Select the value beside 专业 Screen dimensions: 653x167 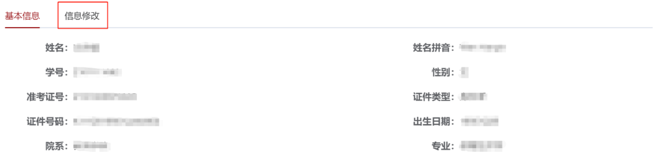click(x=481, y=146)
